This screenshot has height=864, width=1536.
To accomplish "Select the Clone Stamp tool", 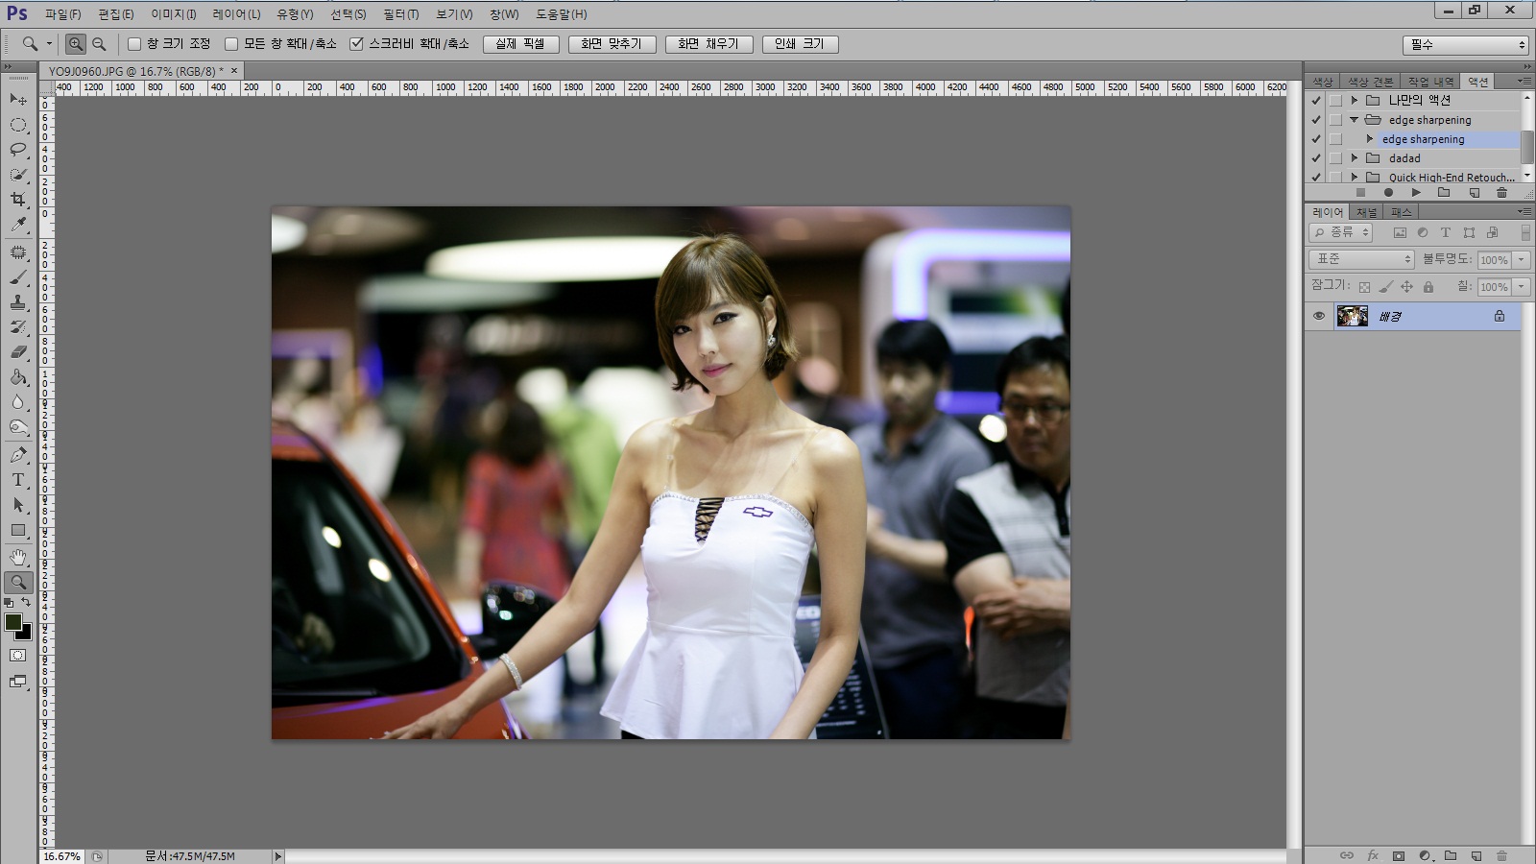I will pyautogui.click(x=18, y=302).
